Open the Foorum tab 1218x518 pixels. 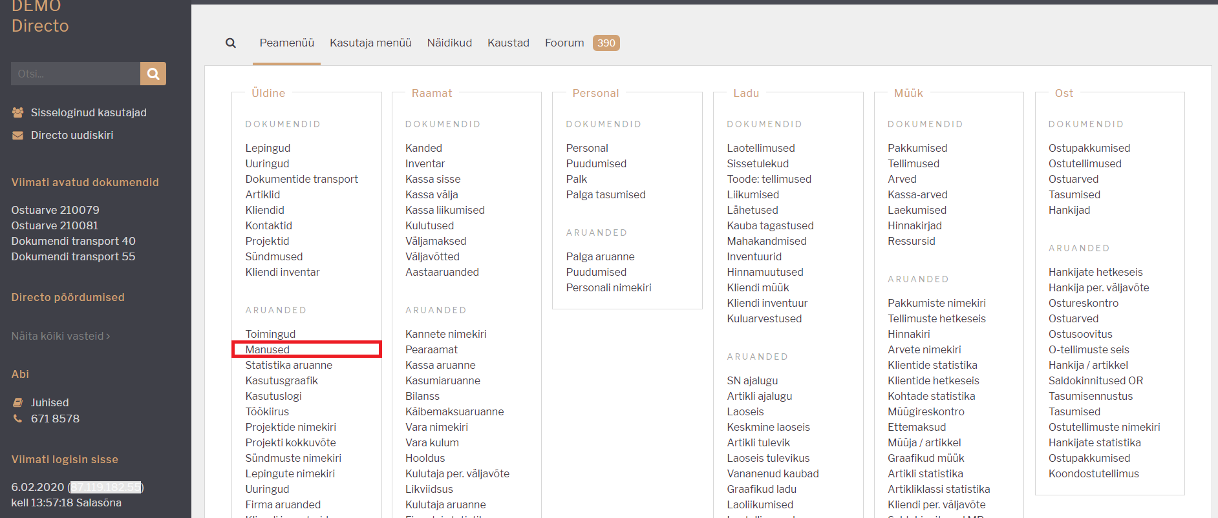(564, 43)
